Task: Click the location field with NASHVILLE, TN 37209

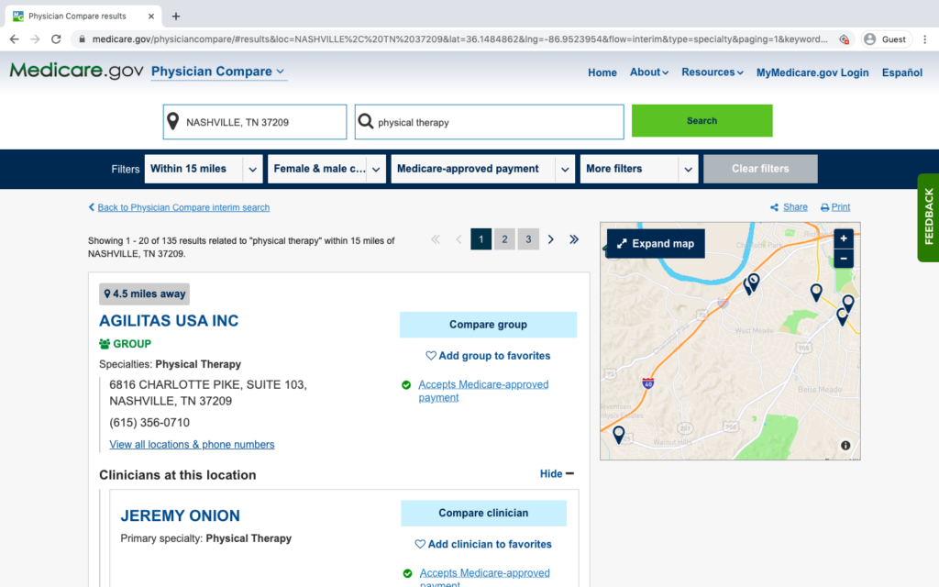Action: click(x=255, y=122)
